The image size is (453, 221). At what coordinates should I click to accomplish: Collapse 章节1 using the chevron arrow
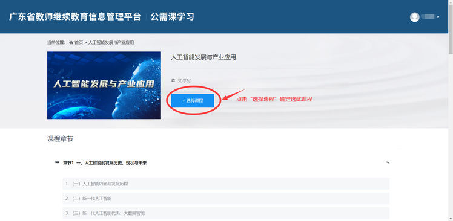click(388, 162)
